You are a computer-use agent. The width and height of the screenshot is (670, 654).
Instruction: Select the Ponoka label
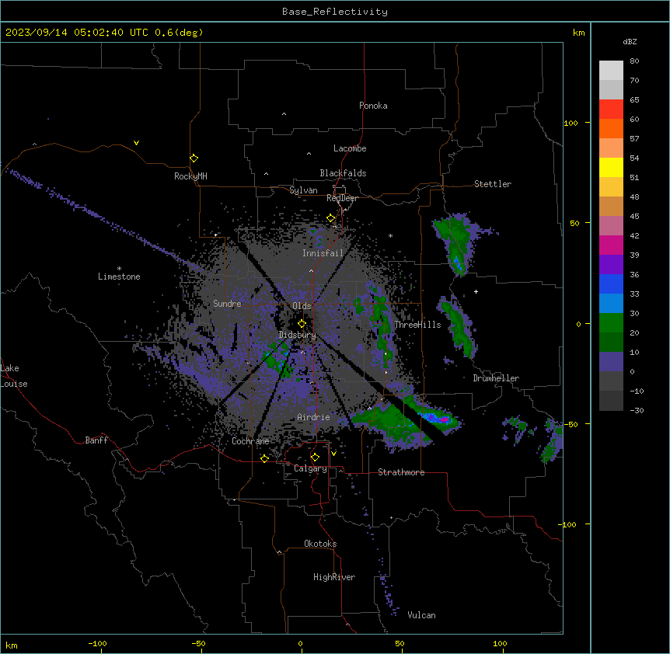tap(373, 106)
